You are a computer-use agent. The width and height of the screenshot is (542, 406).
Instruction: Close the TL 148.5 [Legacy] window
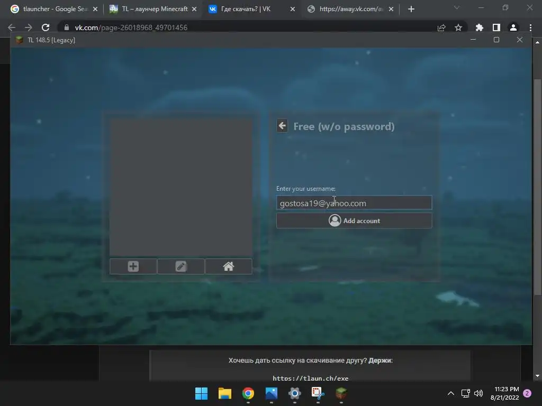520,40
